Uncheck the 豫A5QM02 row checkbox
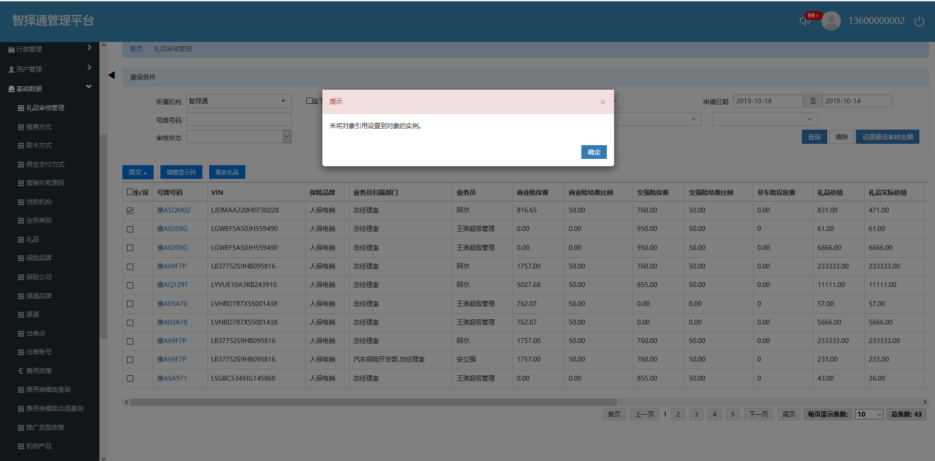Image resolution: width=935 pixels, height=461 pixels. pyautogui.click(x=130, y=211)
